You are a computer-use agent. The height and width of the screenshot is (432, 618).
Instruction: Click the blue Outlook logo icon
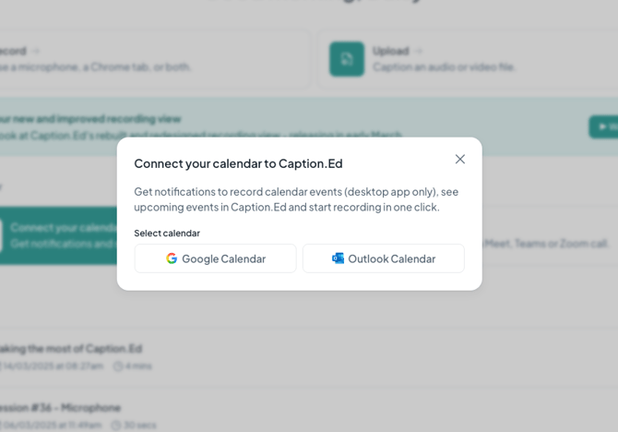[338, 258]
